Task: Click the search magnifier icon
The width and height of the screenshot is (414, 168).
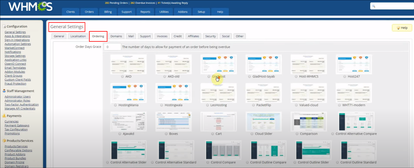Action: pyautogui.click(x=374, y=6)
